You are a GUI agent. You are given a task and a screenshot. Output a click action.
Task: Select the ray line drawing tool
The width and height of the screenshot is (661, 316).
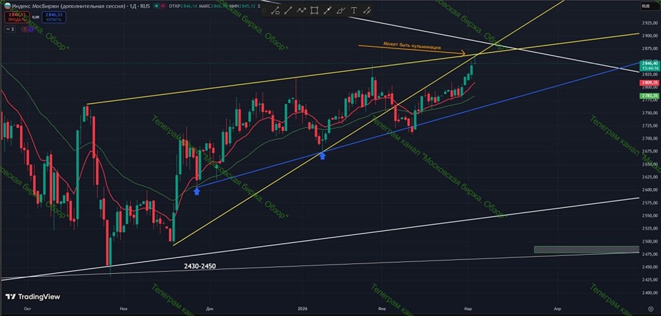[327, 11]
